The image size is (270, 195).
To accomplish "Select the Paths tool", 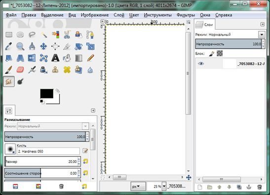I will tap(90, 35).
